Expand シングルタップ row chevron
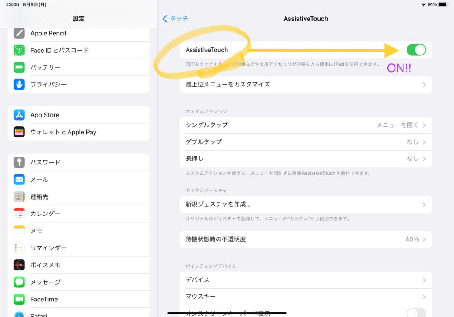The image size is (454, 317). (424, 125)
